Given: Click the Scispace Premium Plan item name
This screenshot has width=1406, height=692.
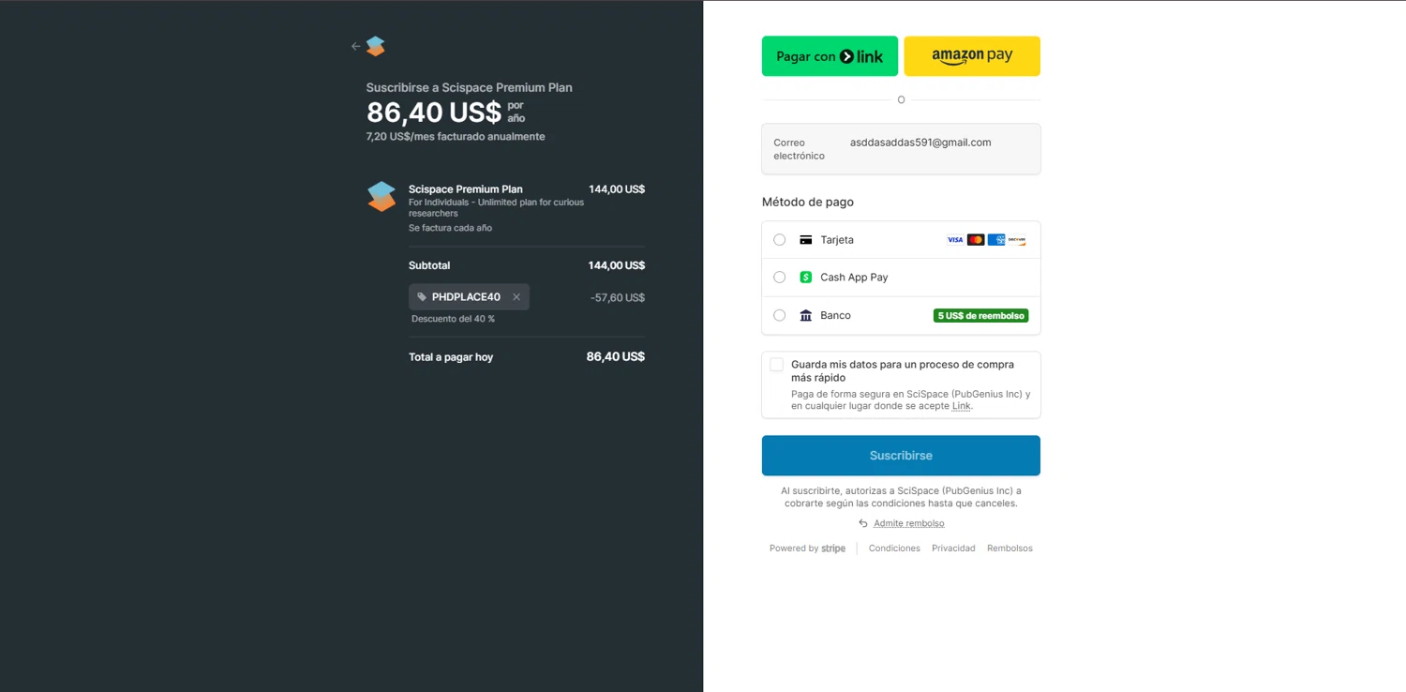Looking at the screenshot, I should [466, 189].
